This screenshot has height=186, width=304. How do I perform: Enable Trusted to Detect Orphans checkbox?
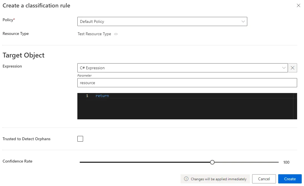click(x=80, y=139)
